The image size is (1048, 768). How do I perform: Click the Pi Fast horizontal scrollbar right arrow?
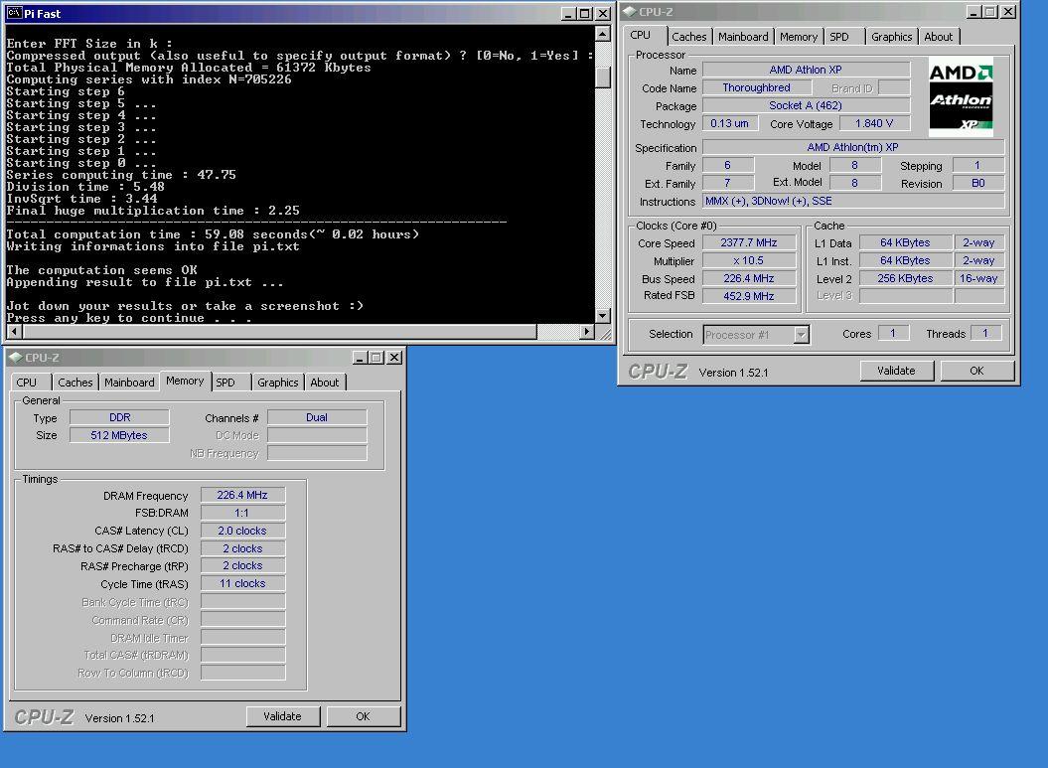point(587,332)
